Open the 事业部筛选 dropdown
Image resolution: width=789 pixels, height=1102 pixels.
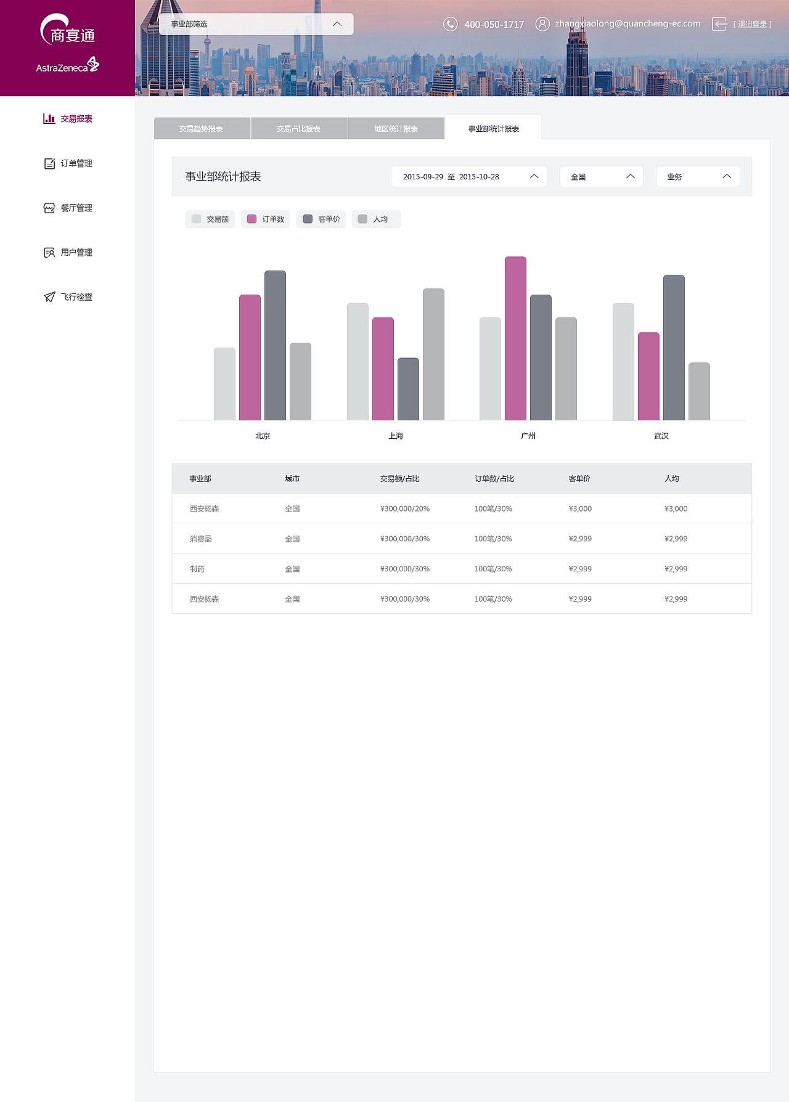(x=256, y=24)
